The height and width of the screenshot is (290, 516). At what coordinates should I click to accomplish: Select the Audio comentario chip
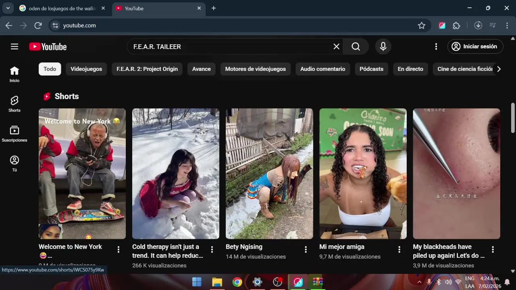pyautogui.click(x=323, y=69)
